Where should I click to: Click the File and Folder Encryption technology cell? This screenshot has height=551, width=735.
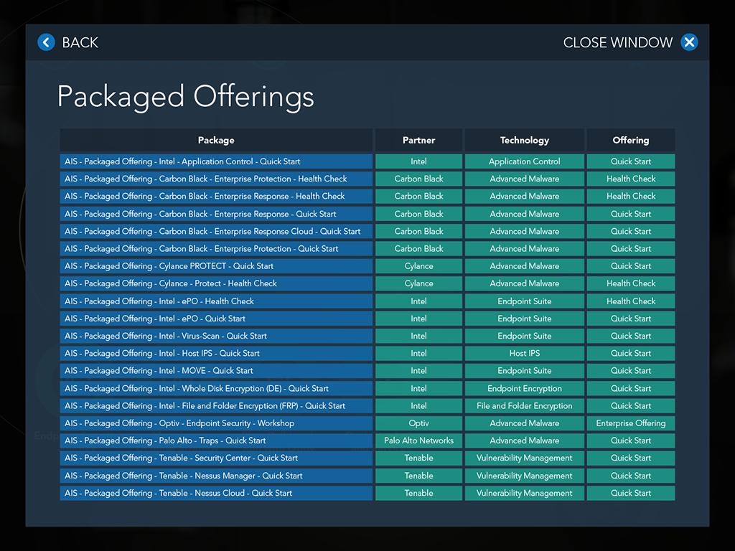[525, 406]
